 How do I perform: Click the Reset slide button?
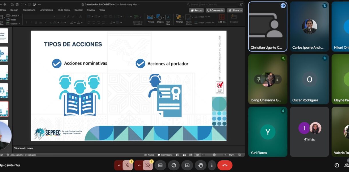point(11,19)
